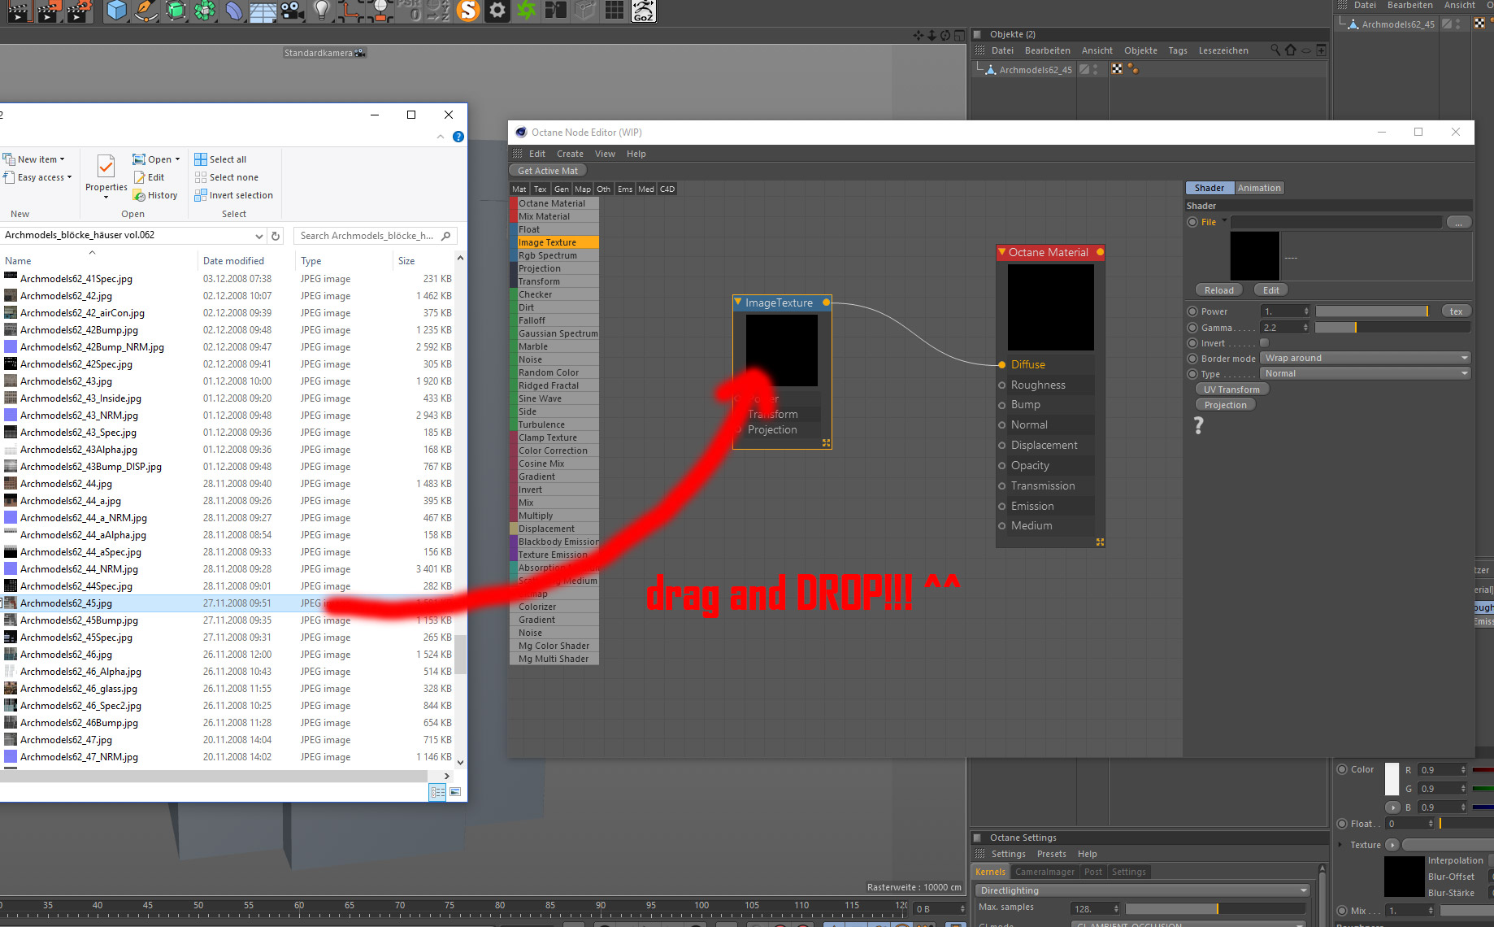Click the refresh icon beside the Explorer address bar
Viewport: 1494px width, 927px height.
click(x=276, y=236)
